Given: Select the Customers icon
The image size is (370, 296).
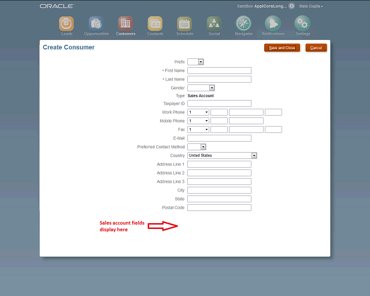Looking at the screenshot, I should (x=125, y=24).
